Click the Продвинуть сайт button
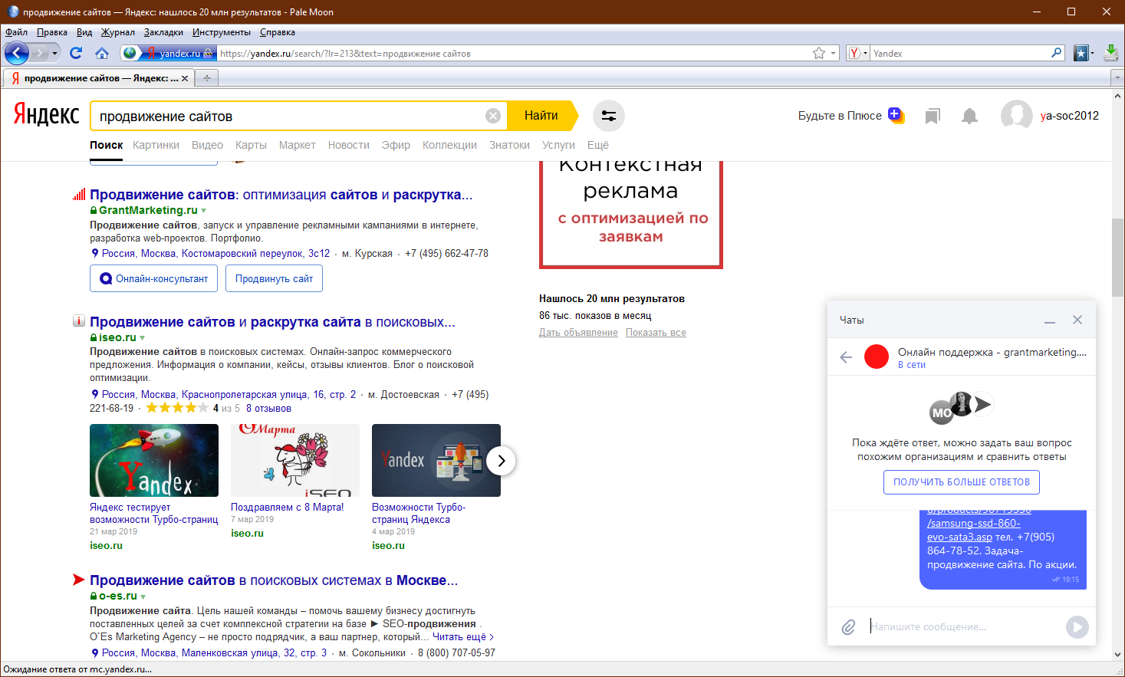This screenshot has height=677, width=1125. (x=274, y=278)
